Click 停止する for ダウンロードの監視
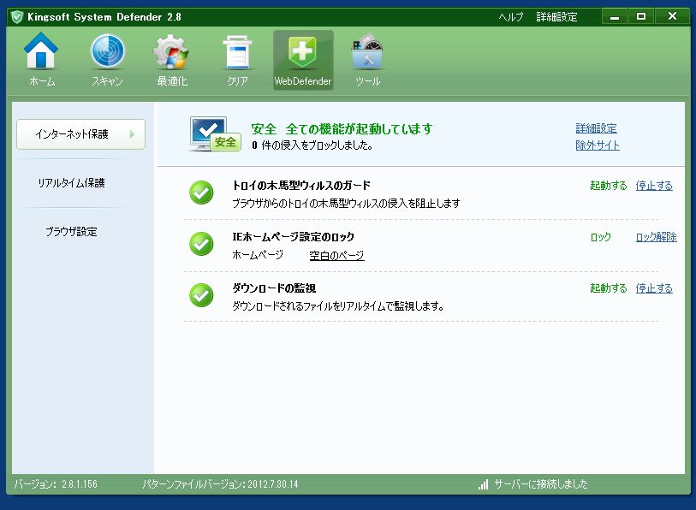 tap(654, 288)
